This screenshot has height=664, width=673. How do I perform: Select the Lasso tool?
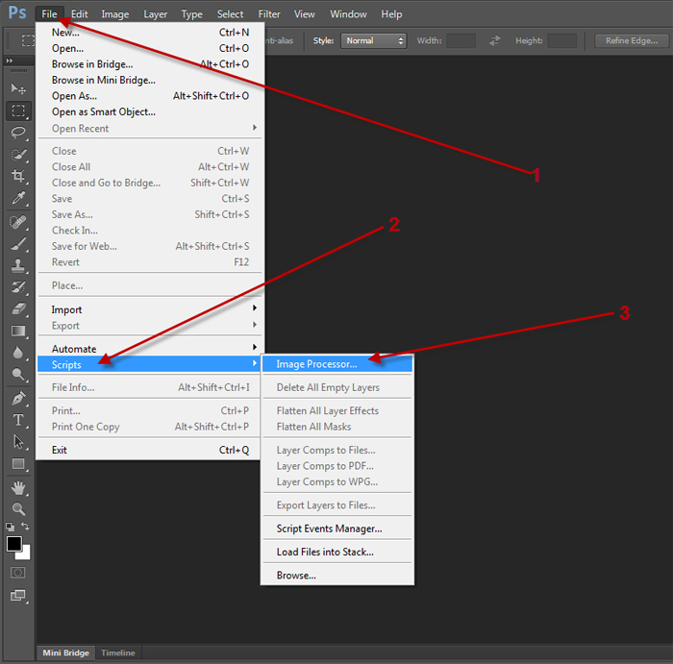pos(18,133)
